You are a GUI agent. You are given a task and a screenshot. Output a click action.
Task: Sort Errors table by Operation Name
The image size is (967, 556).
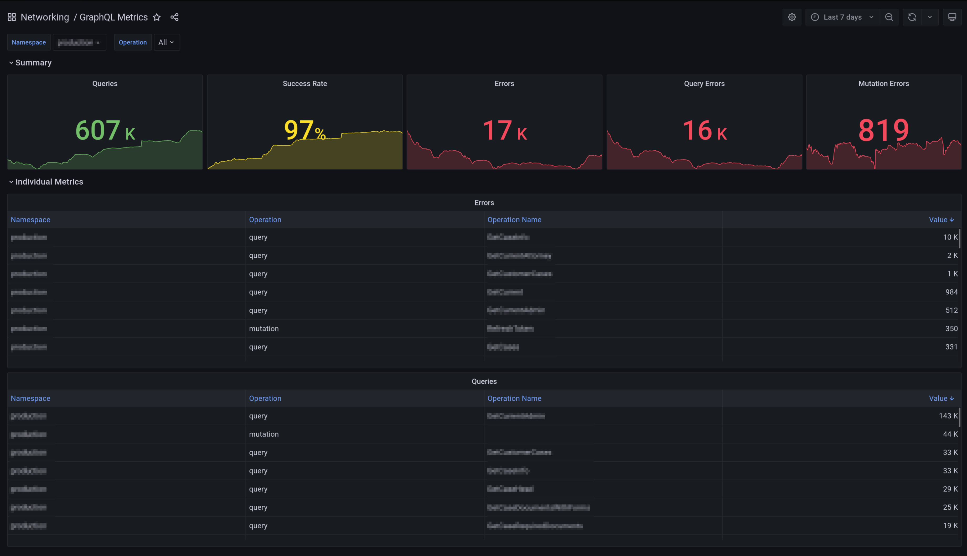[514, 220]
